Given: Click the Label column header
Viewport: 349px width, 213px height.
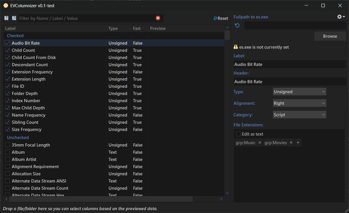Looking at the screenshot, I should pyautogui.click(x=10, y=28).
